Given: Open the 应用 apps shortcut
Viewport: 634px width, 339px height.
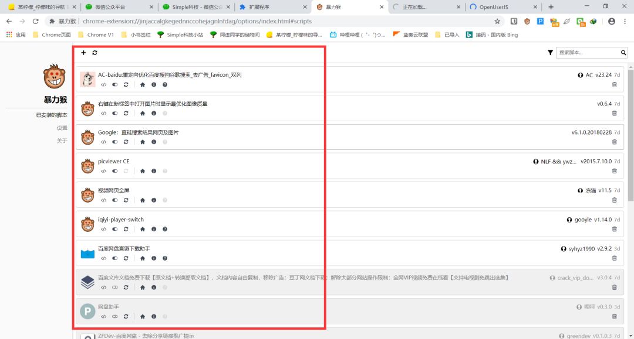Looking at the screenshot, I should (x=16, y=35).
